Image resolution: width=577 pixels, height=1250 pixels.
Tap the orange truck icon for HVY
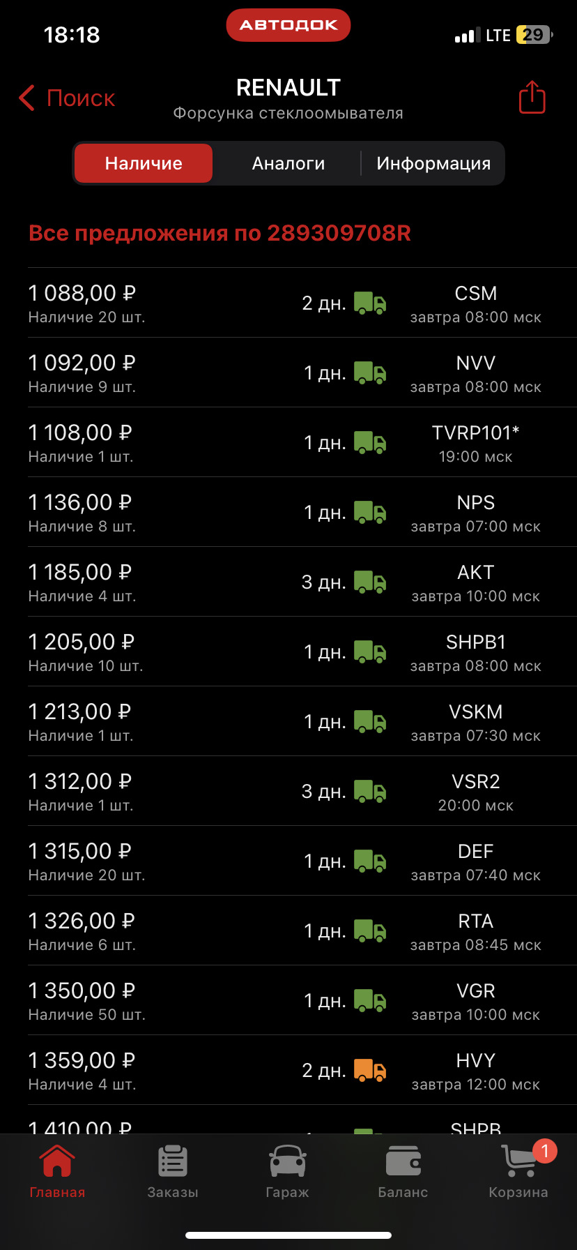369,1070
